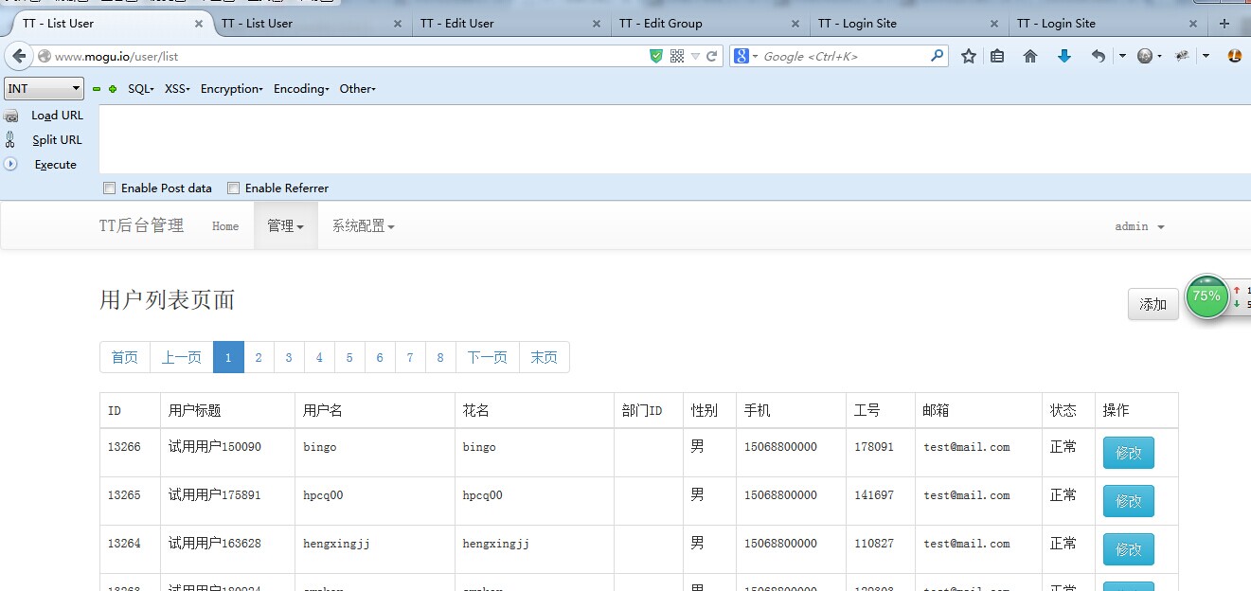The width and height of the screenshot is (1251, 591).
Task: Close the TT - Edit User tab
Action: tap(597, 24)
